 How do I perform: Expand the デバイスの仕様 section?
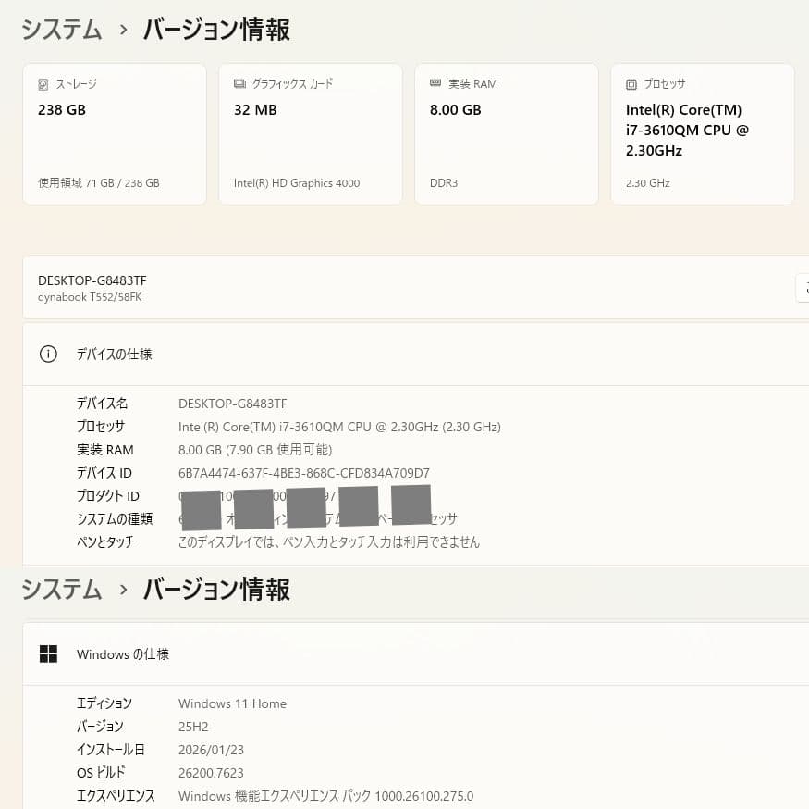click(x=416, y=354)
